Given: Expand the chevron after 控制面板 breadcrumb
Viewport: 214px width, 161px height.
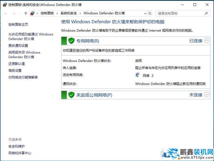Looking at the screenshot, I should coord(57,13).
